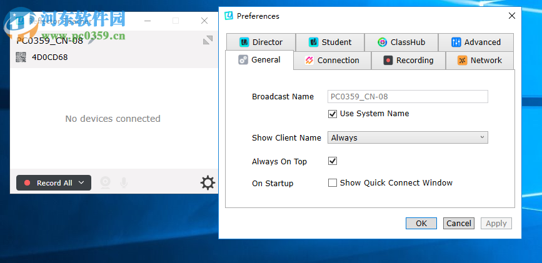Click the webcam icon beside Record All
Viewport: 542px width, 263px height.
(x=106, y=183)
